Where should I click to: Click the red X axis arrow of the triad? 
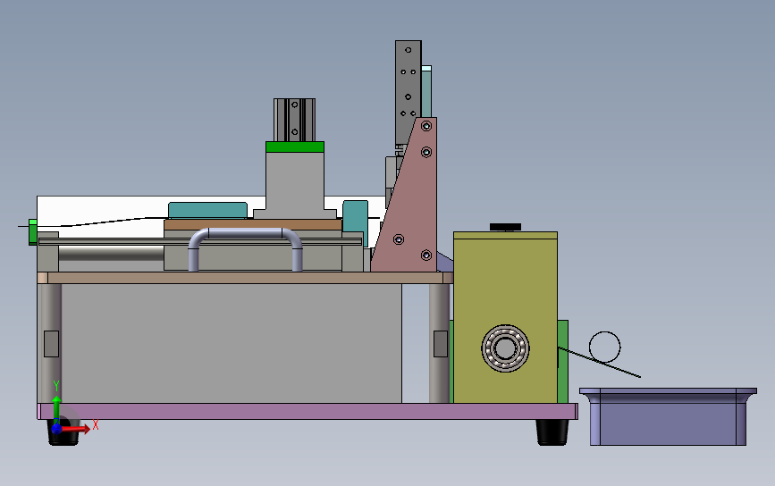pyautogui.click(x=79, y=428)
